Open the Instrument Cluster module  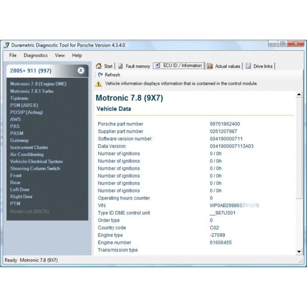[29, 147]
